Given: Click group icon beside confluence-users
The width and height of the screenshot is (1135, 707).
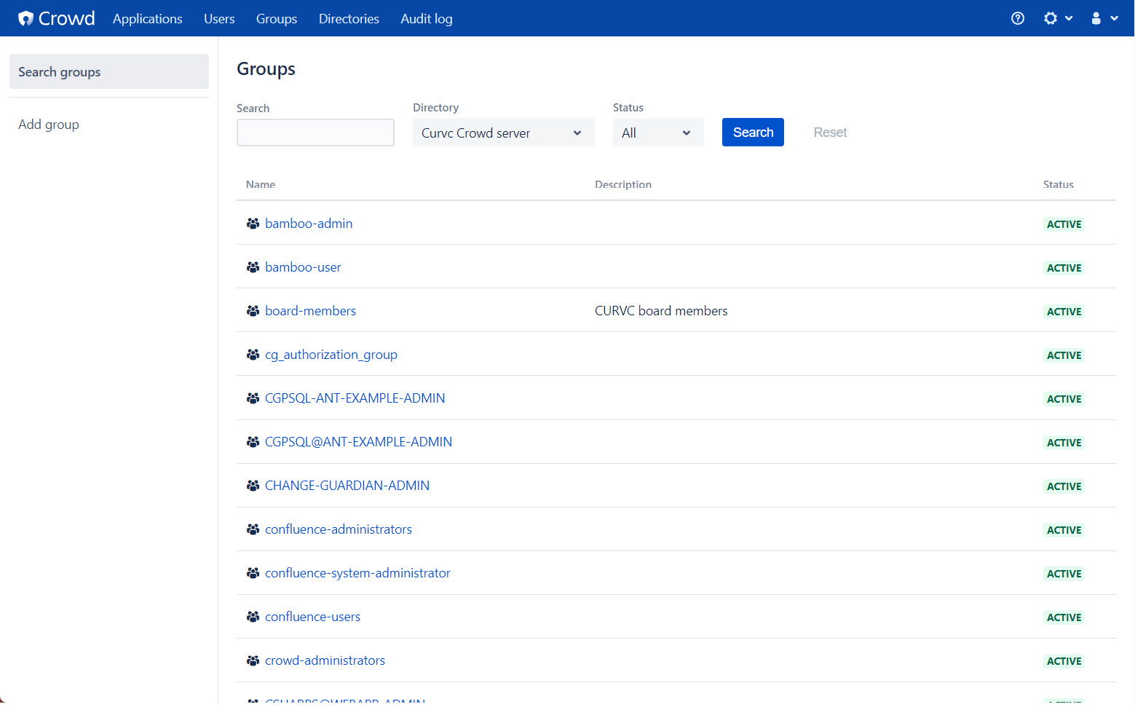Looking at the screenshot, I should [x=253, y=617].
